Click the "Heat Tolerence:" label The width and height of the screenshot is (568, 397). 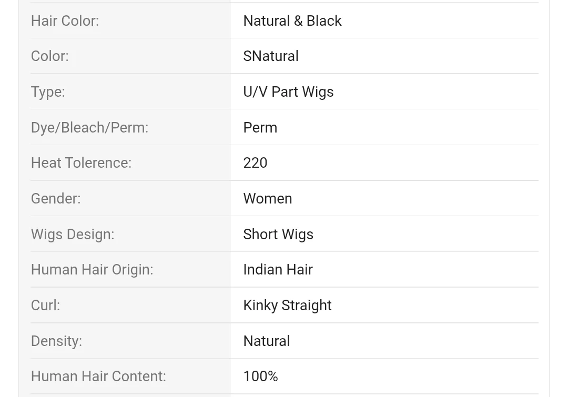click(x=81, y=163)
